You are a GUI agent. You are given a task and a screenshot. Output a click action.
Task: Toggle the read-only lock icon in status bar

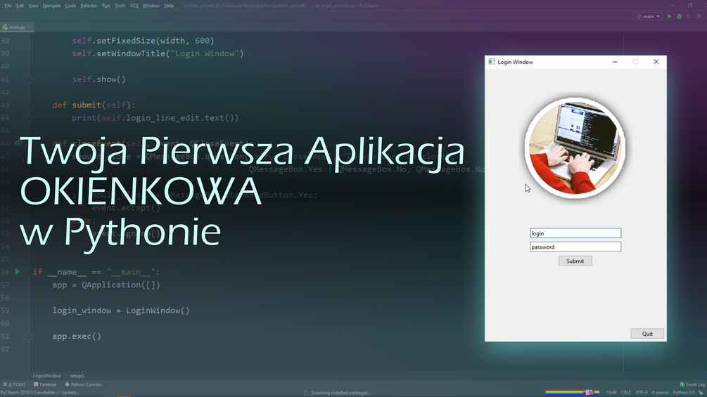[701, 393]
